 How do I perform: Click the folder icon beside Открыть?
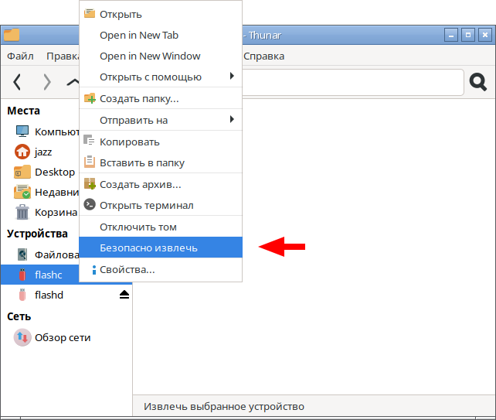[x=90, y=14]
